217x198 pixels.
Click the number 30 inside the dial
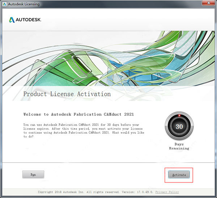pos(179,126)
